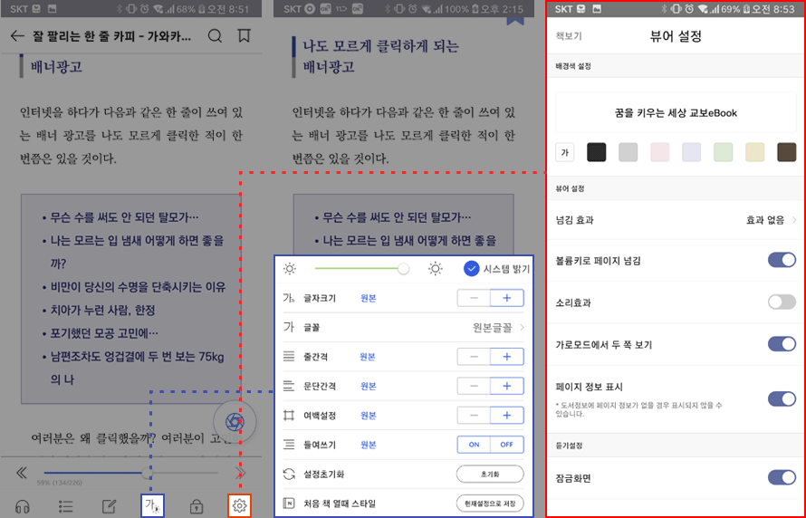Tap the screen lock icon in the bottom bar
The width and height of the screenshot is (806, 518).
[x=196, y=507]
